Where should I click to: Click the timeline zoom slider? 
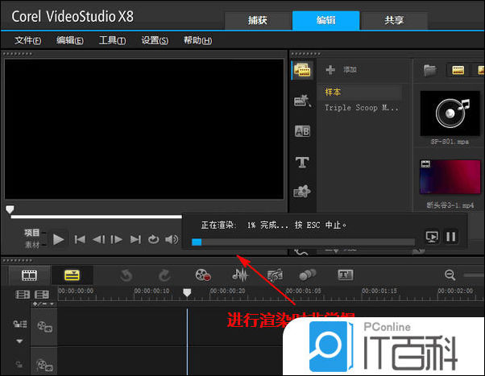point(474,275)
